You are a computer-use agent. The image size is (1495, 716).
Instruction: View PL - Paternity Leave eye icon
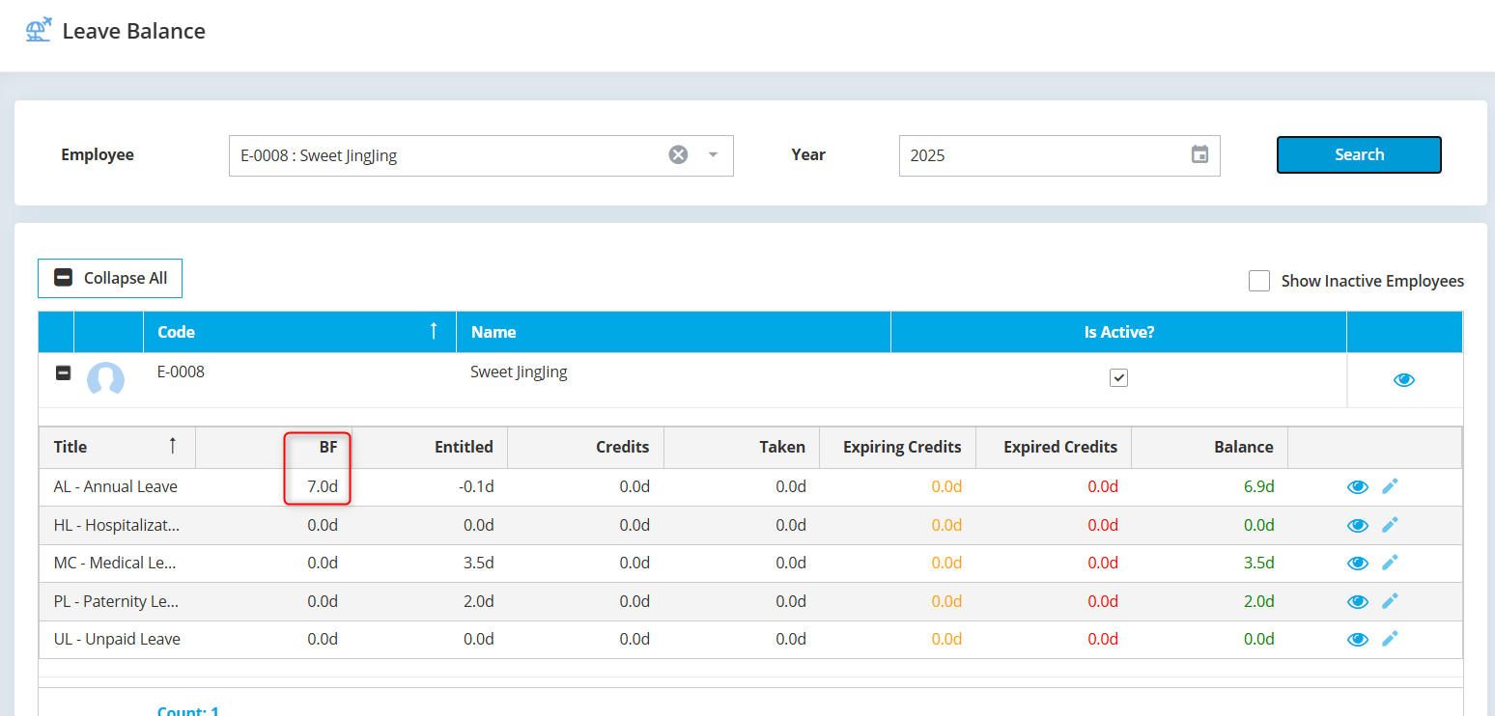pyautogui.click(x=1358, y=601)
